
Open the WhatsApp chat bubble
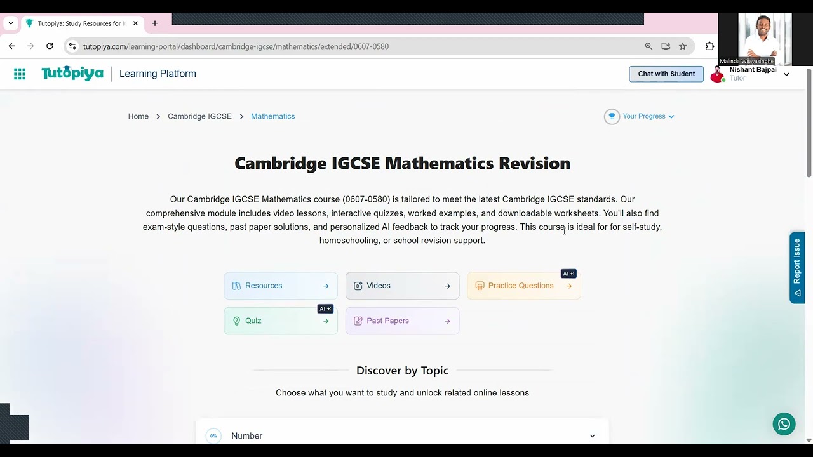coord(784,424)
